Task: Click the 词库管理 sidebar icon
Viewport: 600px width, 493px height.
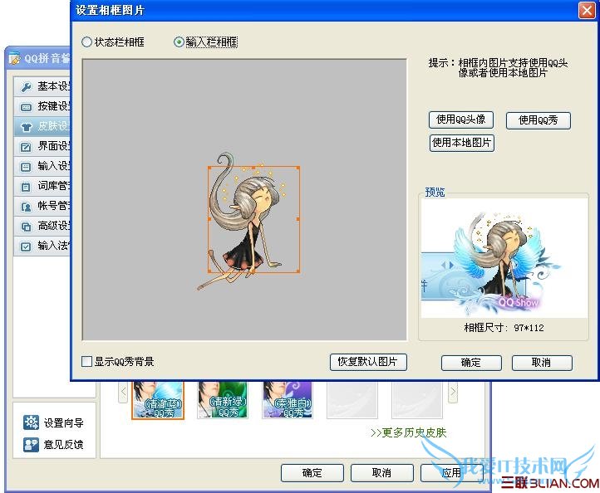Action: (x=26, y=187)
